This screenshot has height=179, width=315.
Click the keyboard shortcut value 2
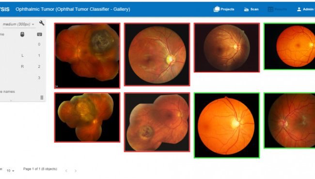39,66
